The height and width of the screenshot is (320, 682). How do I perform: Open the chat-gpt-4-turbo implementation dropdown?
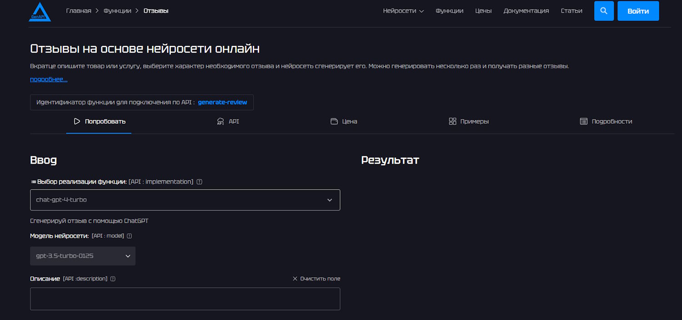[185, 200]
